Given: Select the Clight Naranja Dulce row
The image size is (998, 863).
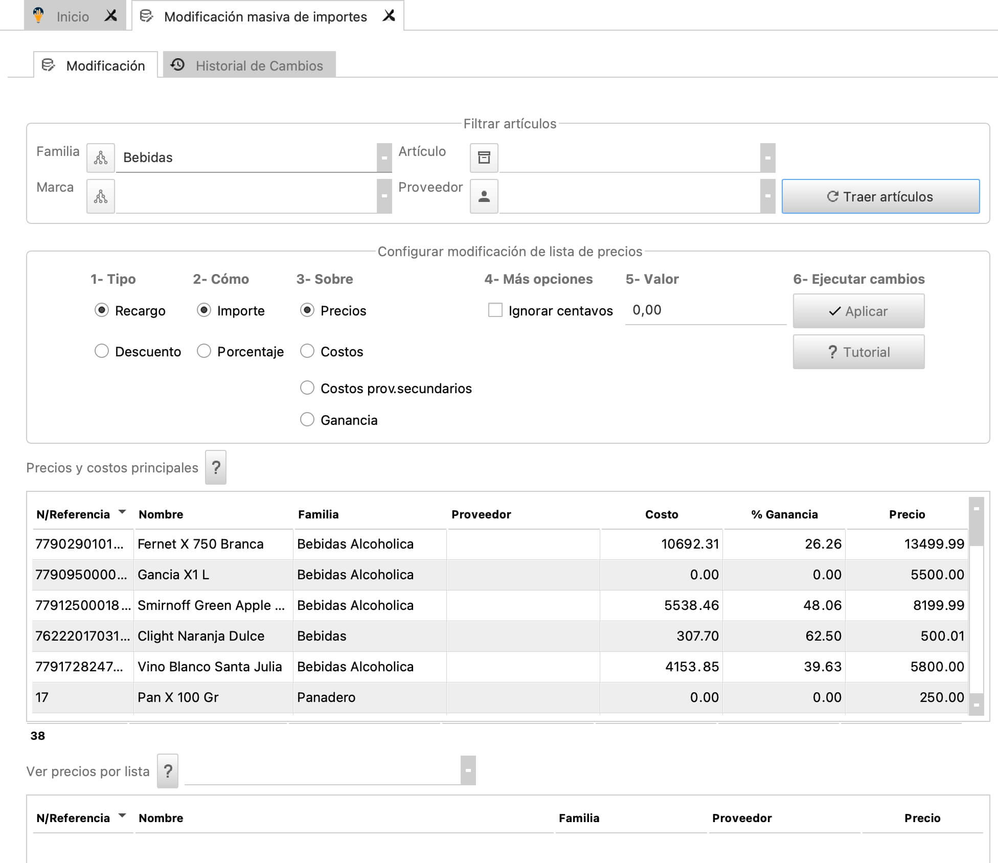Looking at the screenshot, I should pos(500,636).
